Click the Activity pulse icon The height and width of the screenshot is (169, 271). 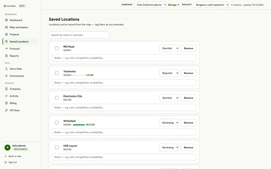click(6, 96)
